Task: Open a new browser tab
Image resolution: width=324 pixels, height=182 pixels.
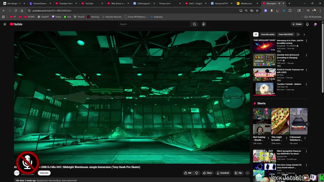Action: click(289, 4)
